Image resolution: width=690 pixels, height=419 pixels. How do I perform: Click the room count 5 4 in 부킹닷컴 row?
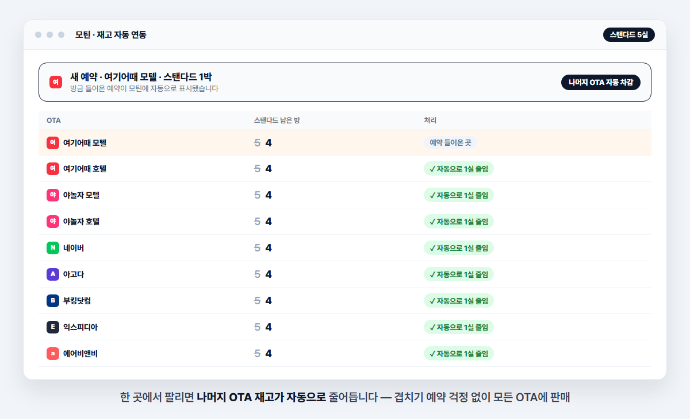[263, 301]
